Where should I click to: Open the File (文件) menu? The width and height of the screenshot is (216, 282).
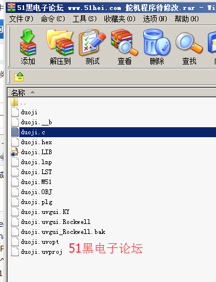coord(21,19)
